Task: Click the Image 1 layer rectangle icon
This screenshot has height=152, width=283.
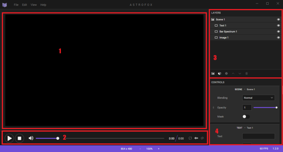Action: pyautogui.click(x=216, y=38)
